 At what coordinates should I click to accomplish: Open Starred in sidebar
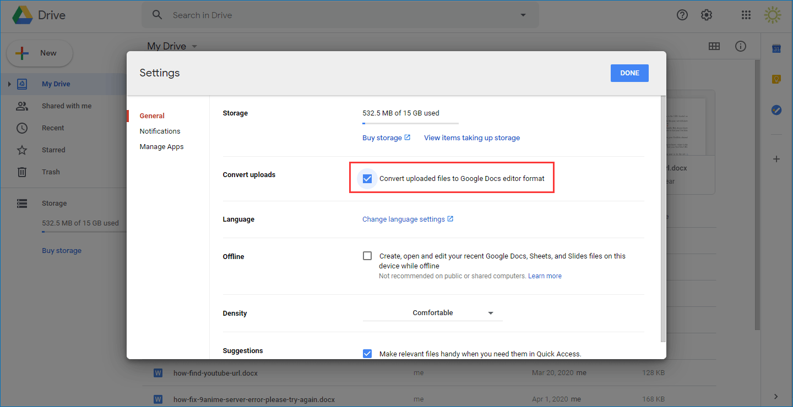coord(53,150)
